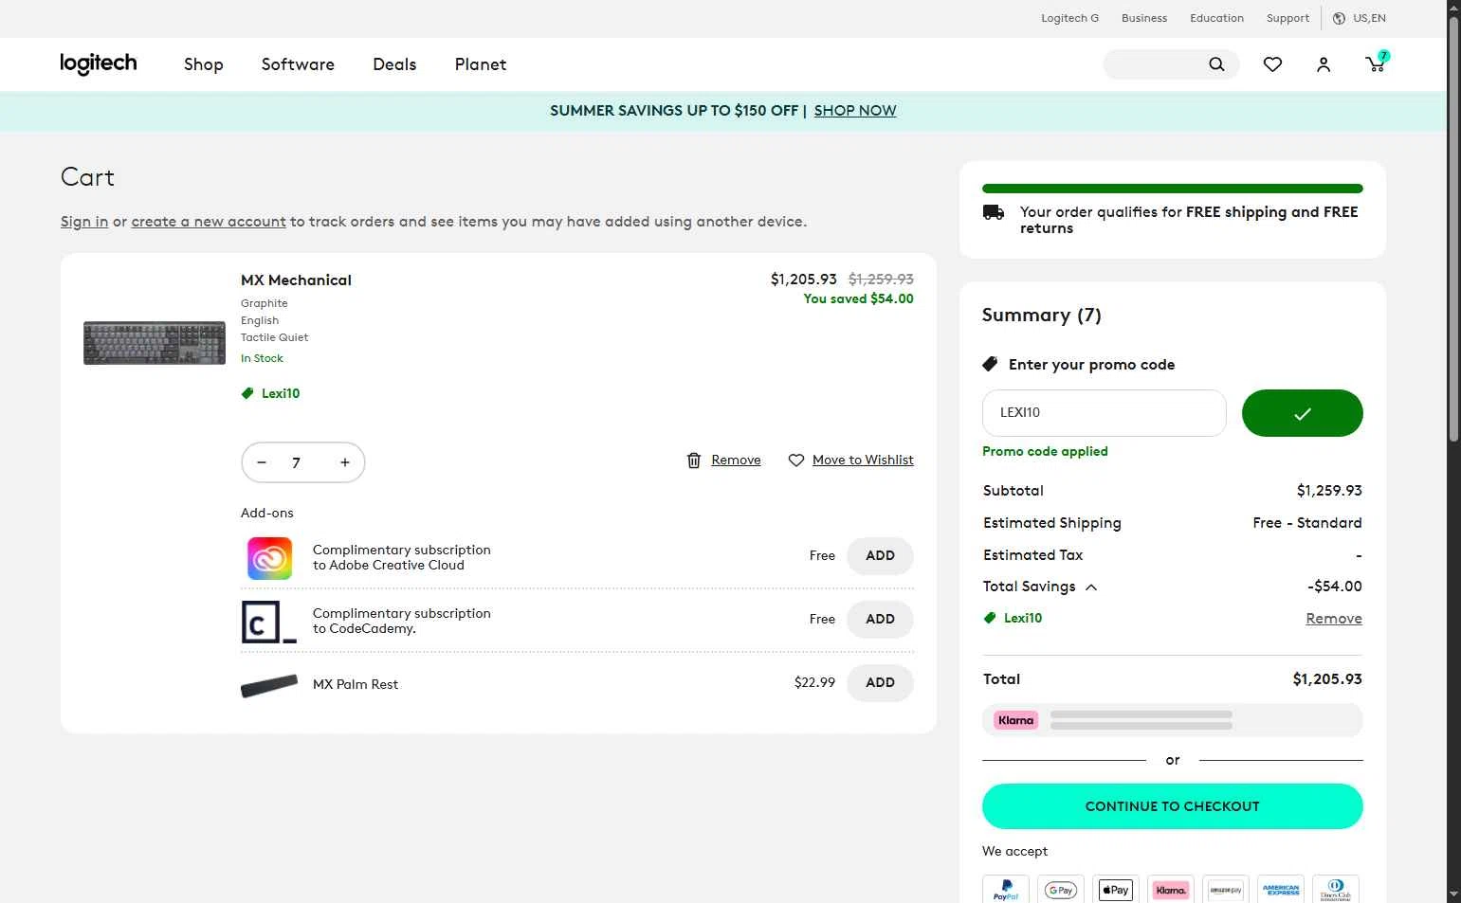Image resolution: width=1461 pixels, height=903 pixels.
Task: Click the Google Pay payment icon
Action: [x=1061, y=890]
